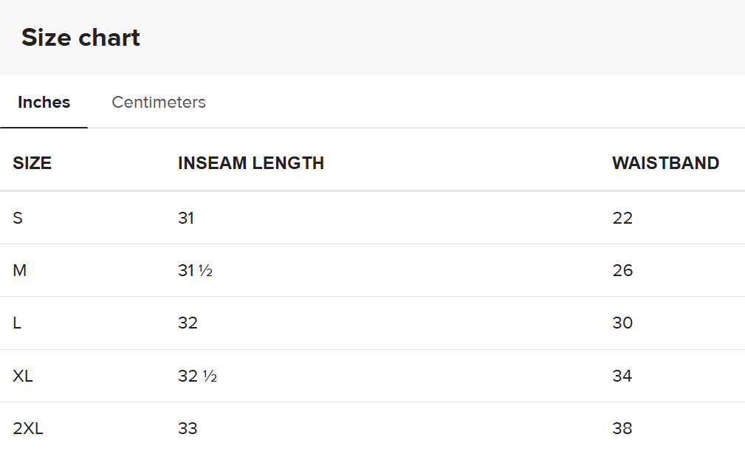Screen dimensions: 745x454
Task: Click waistband value 22 for size S
Action: coord(622,218)
